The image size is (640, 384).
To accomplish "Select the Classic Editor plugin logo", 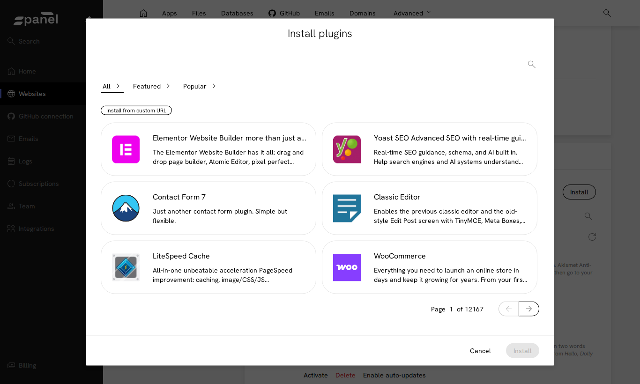I will coord(347,208).
